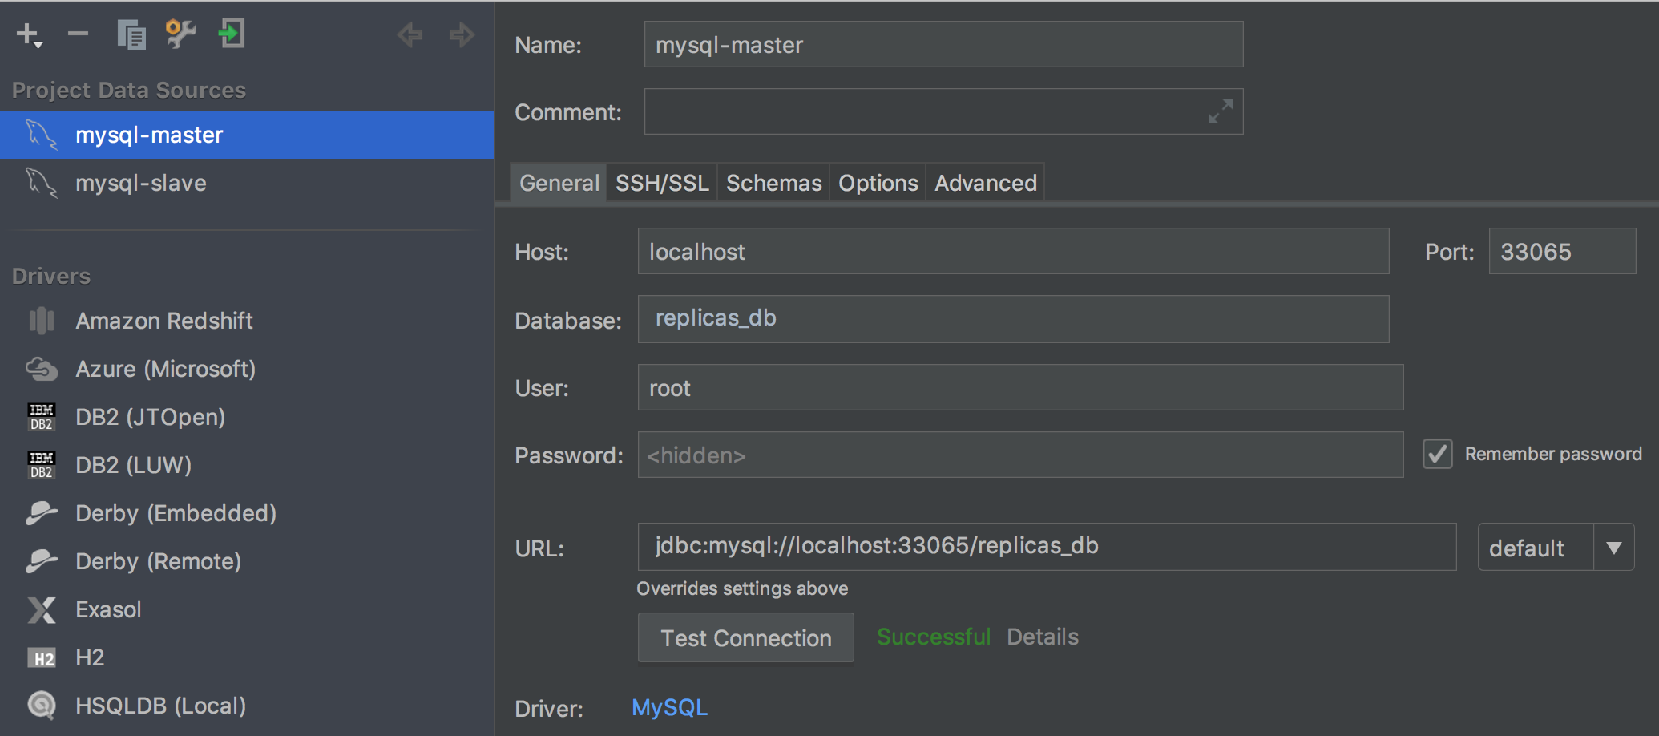This screenshot has width=1659, height=736.
Task: Duplicate the data source with the copy icon
Action: click(131, 34)
